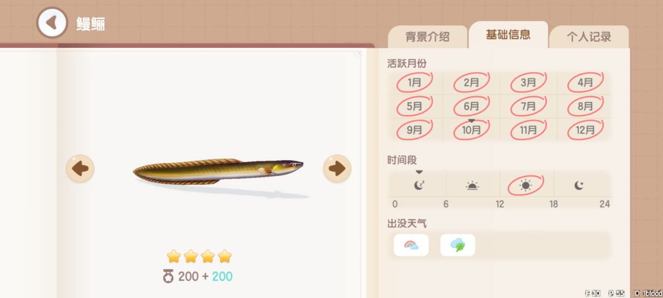Select the sunrise morning time icon
The image size is (663, 298).
pyautogui.click(x=472, y=185)
